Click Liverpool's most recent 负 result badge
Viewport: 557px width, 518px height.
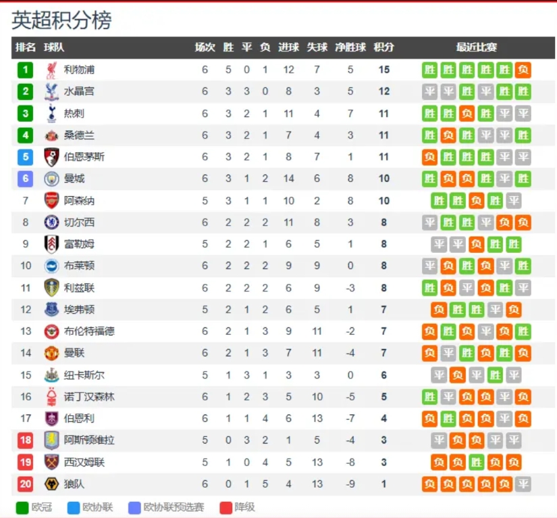[x=523, y=70]
